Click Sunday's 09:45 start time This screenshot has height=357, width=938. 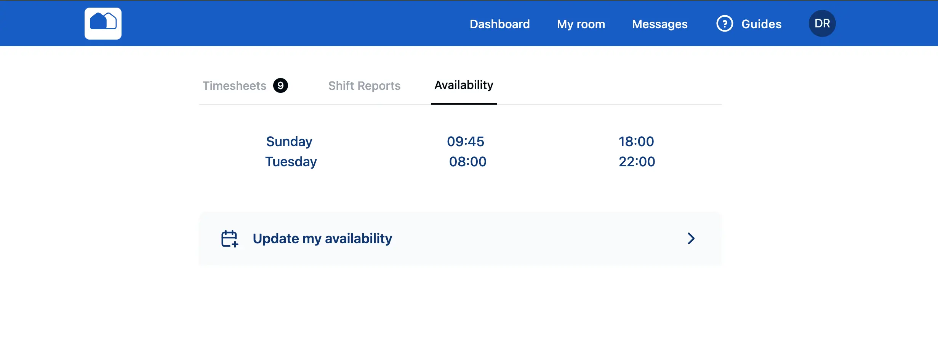pyautogui.click(x=465, y=142)
